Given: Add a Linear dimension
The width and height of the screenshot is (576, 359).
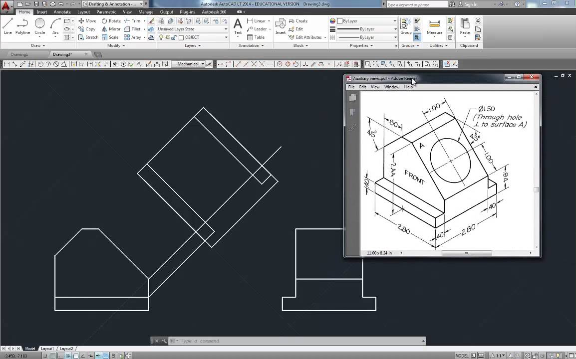Looking at the screenshot, I should click(256, 21).
